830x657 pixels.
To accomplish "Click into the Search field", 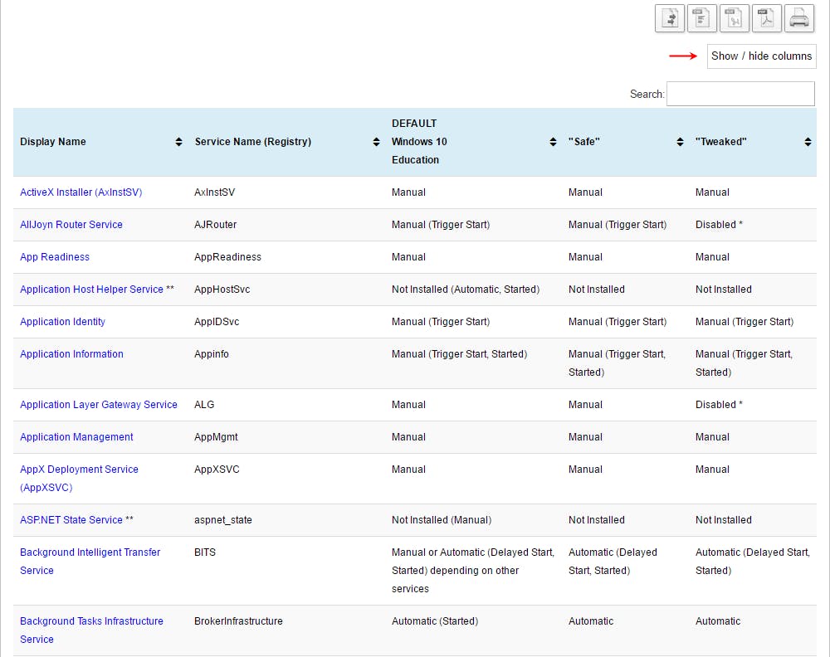I will click(740, 94).
